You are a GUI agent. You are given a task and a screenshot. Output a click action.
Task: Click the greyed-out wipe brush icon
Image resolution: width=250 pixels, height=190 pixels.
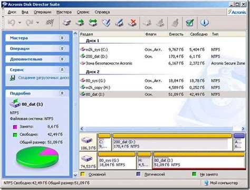coord(175,23)
